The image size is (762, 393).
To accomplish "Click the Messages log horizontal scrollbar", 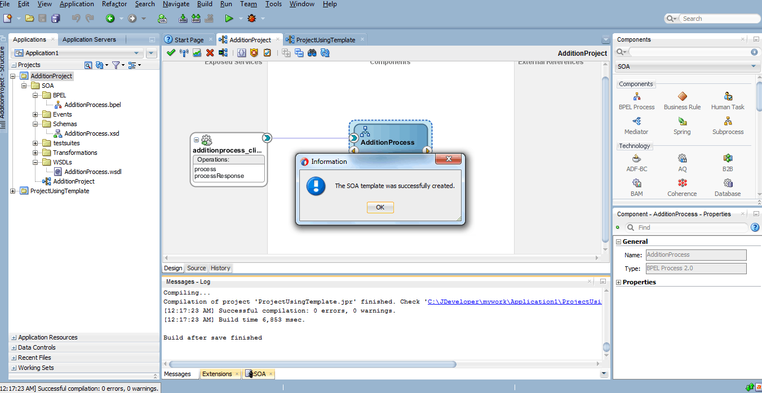I will (313, 364).
